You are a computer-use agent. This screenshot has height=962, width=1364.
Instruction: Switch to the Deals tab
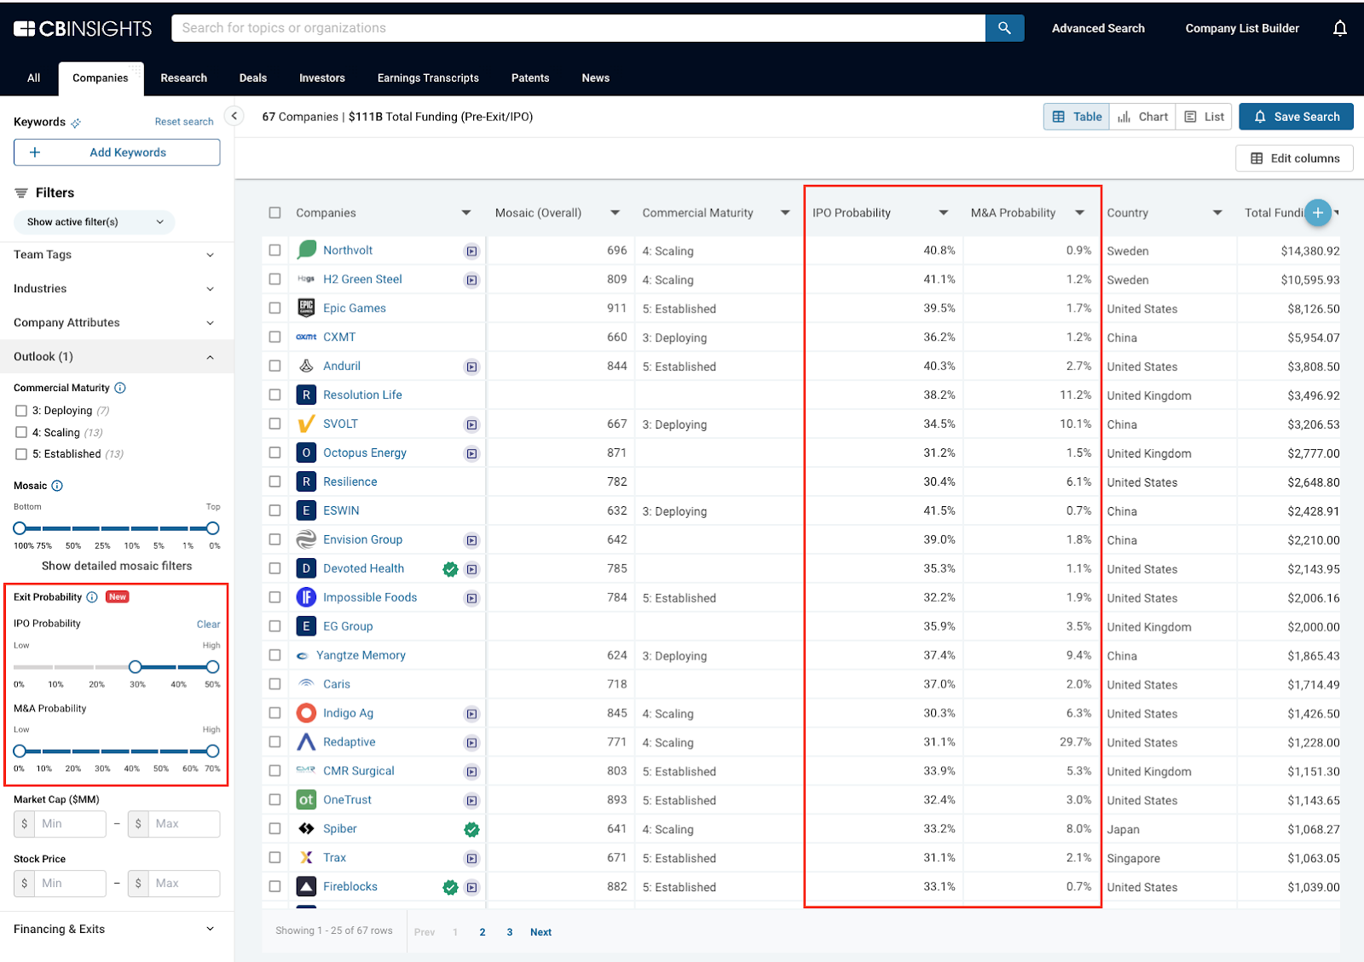click(252, 78)
